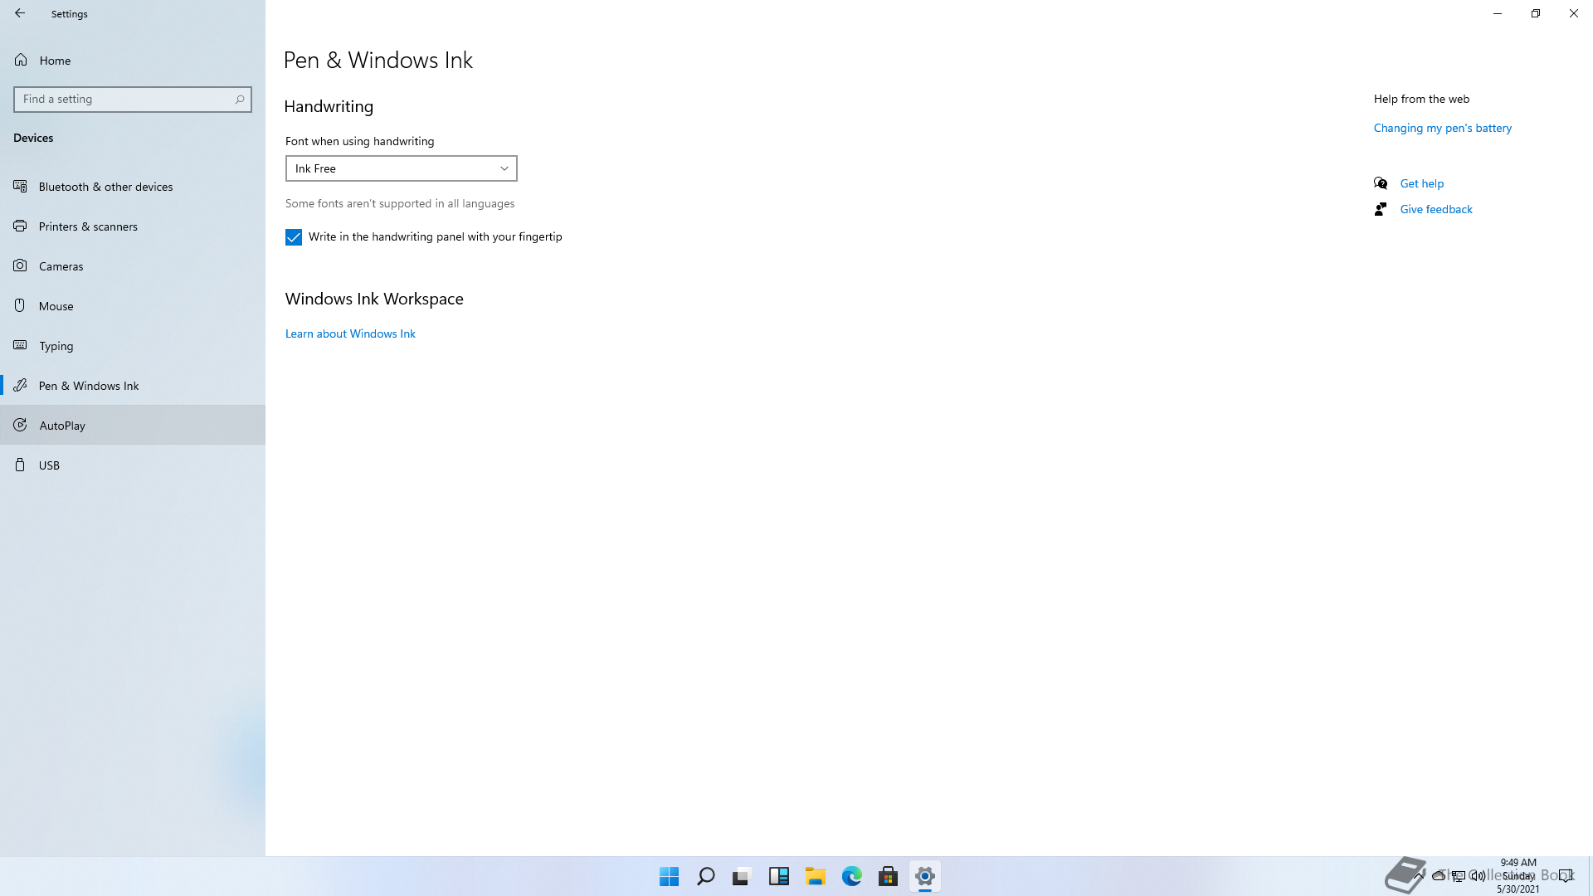Image resolution: width=1593 pixels, height=896 pixels.
Task: Click the Settings gear in the taskbar
Action: point(924,876)
